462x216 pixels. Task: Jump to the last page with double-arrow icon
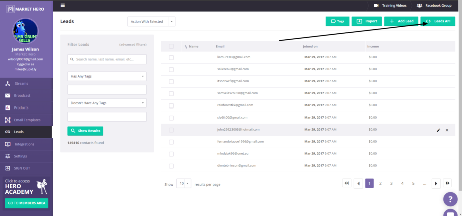point(448,183)
